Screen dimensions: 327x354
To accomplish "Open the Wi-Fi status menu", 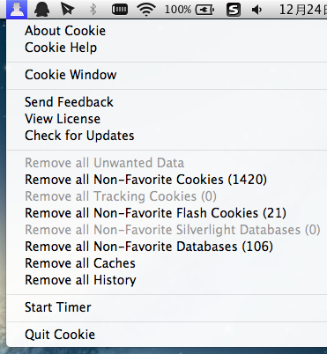I will pos(146,10).
